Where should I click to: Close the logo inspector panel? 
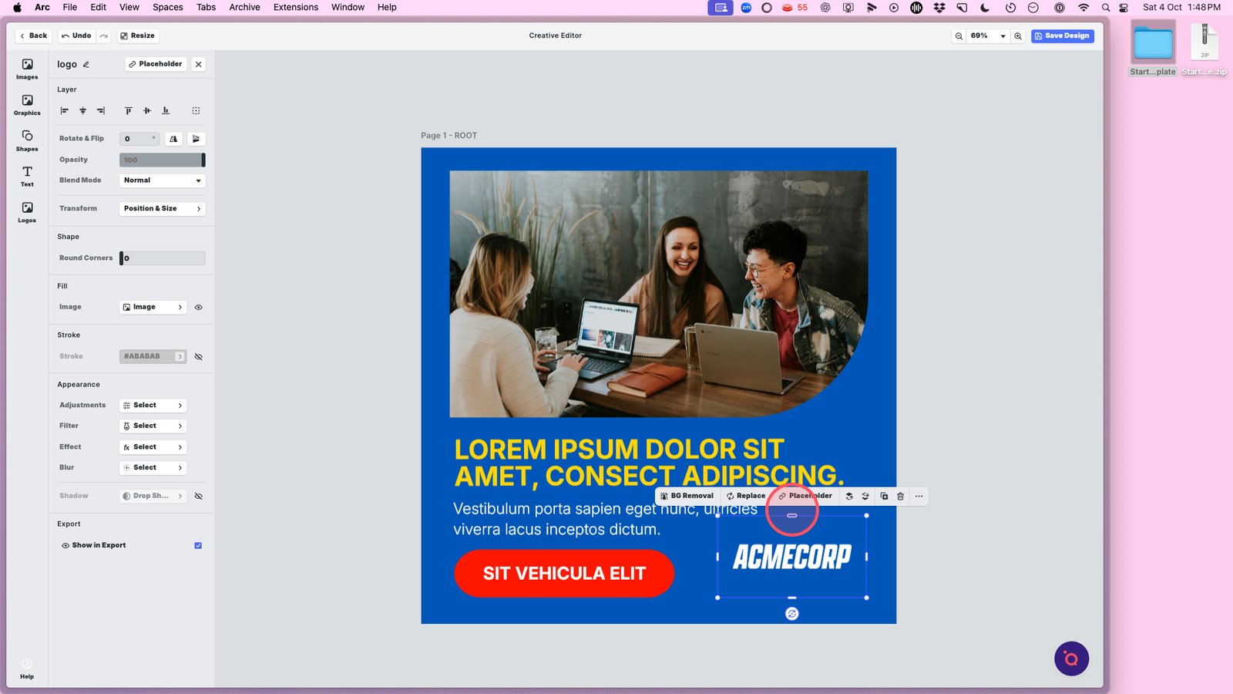199,65
